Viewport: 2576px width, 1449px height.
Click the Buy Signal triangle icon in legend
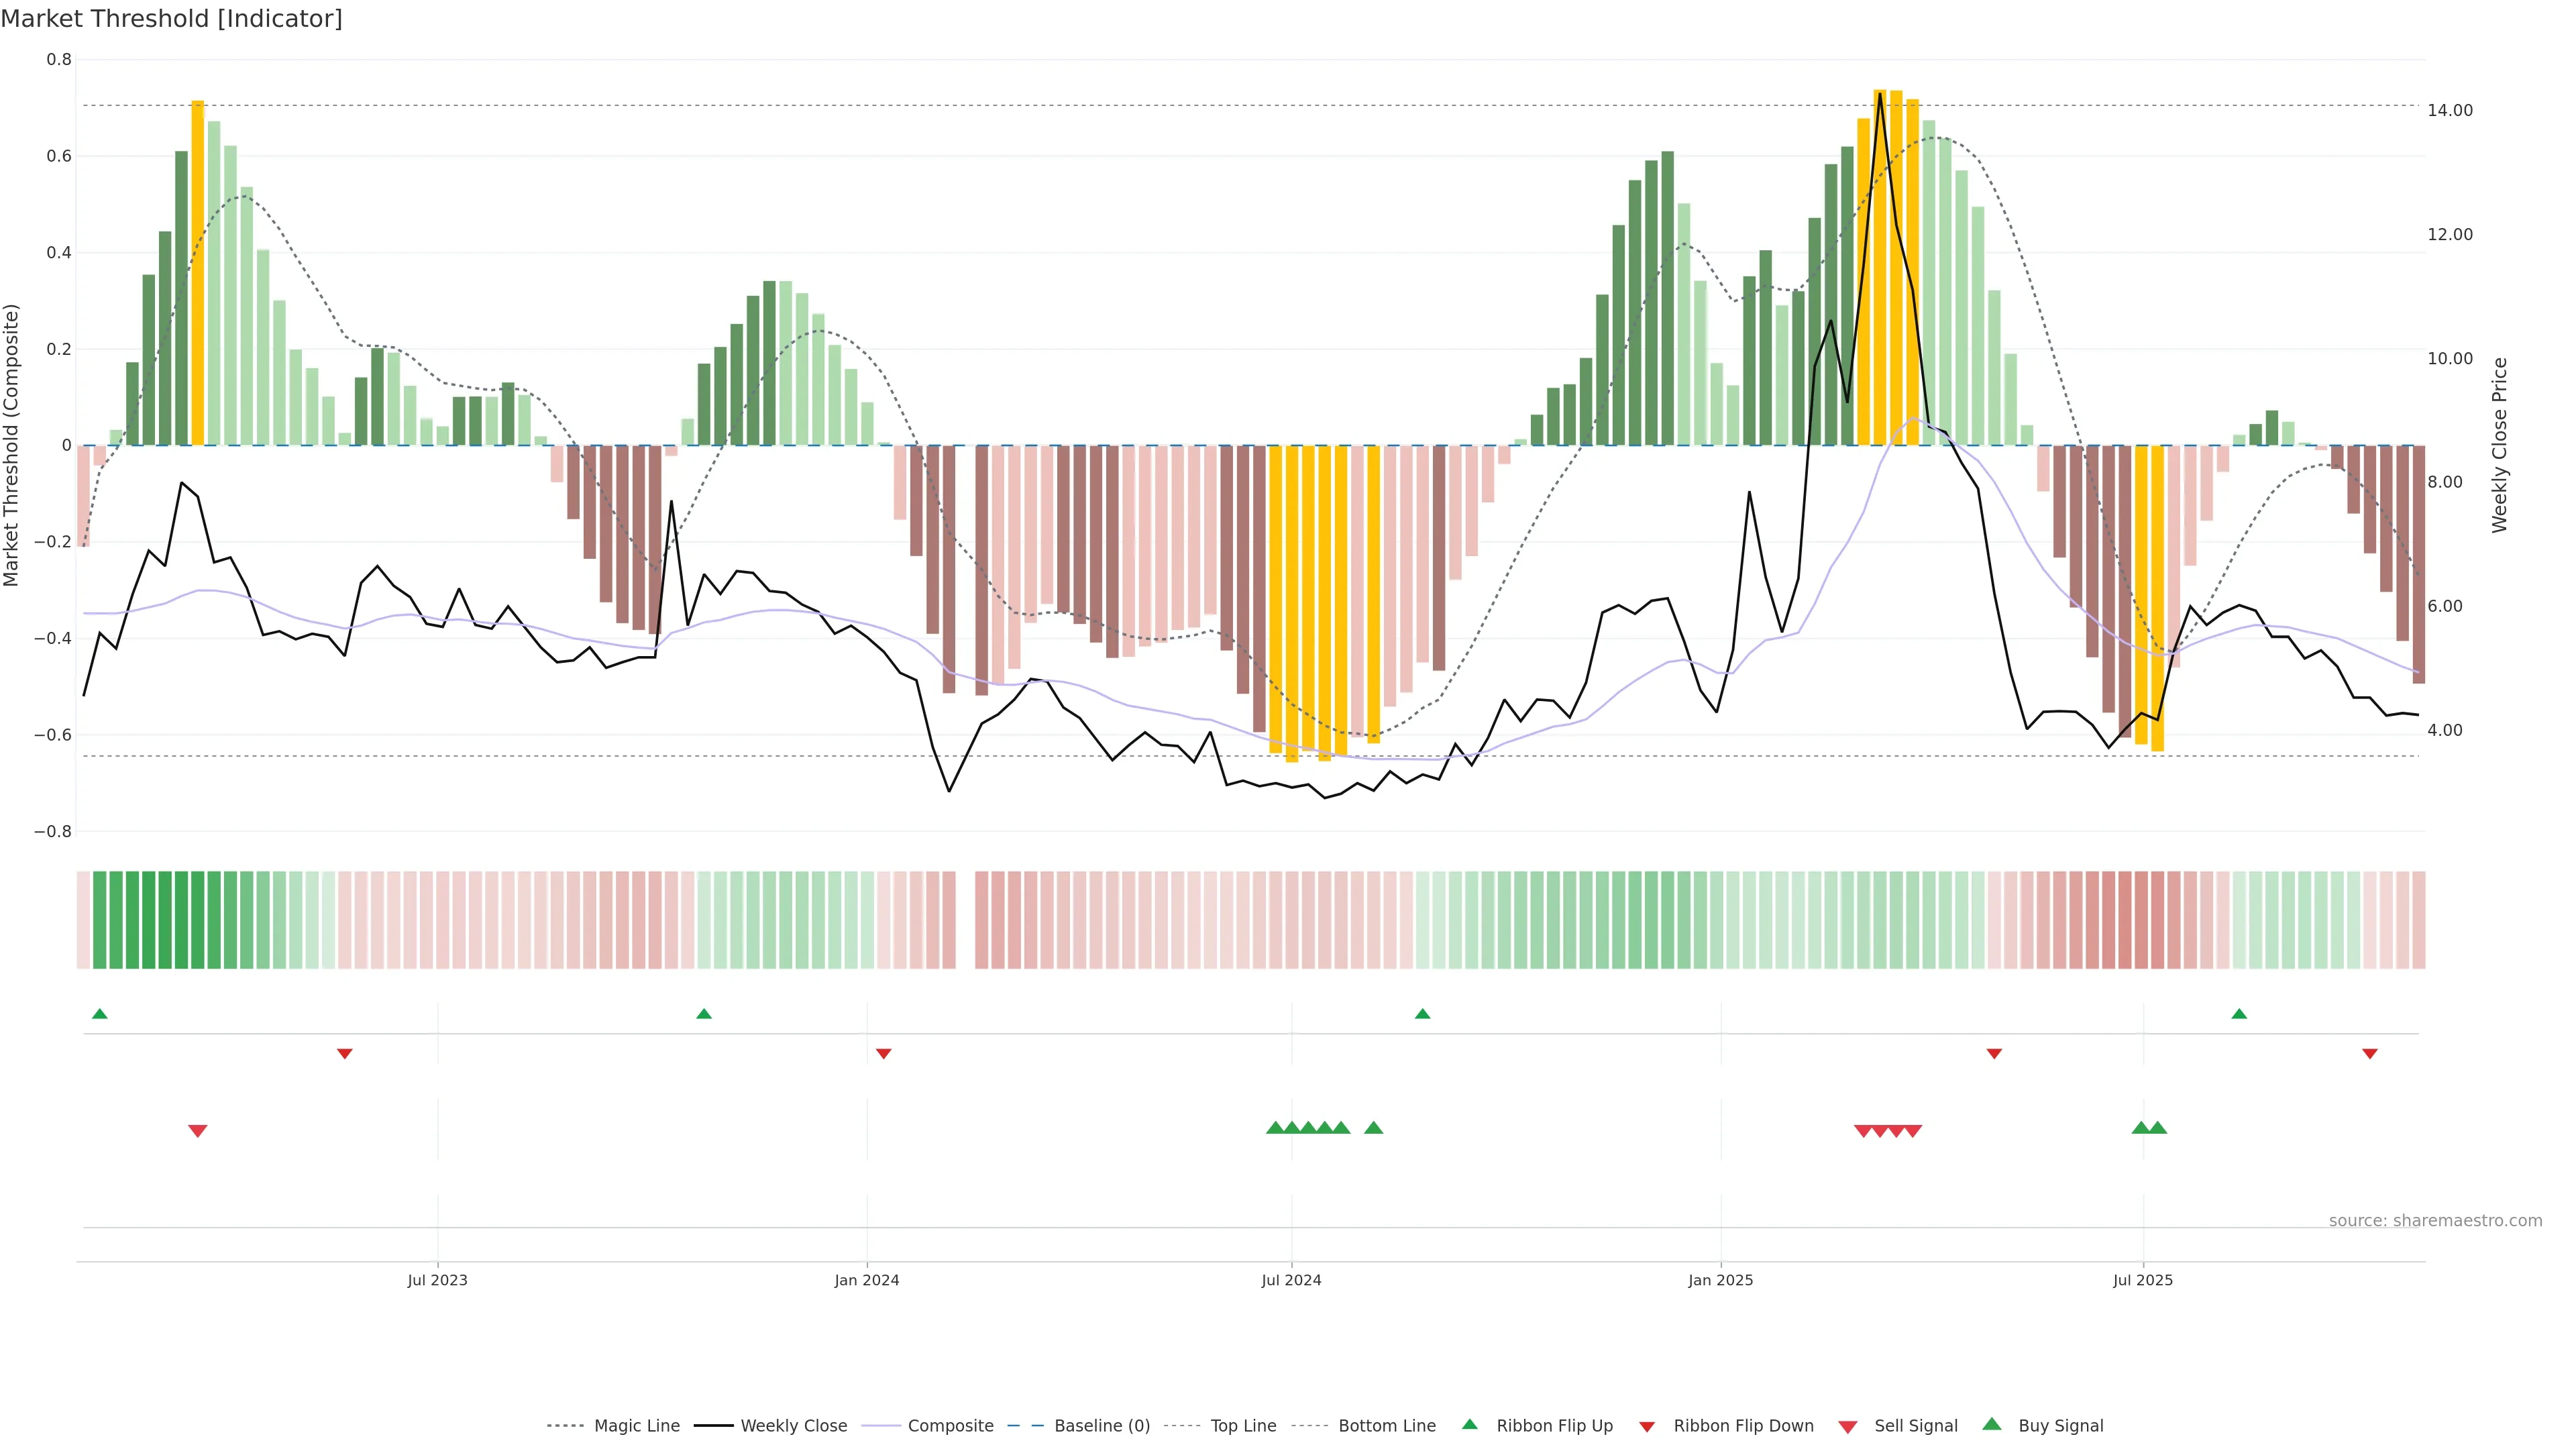click(x=1991, y=1424)
